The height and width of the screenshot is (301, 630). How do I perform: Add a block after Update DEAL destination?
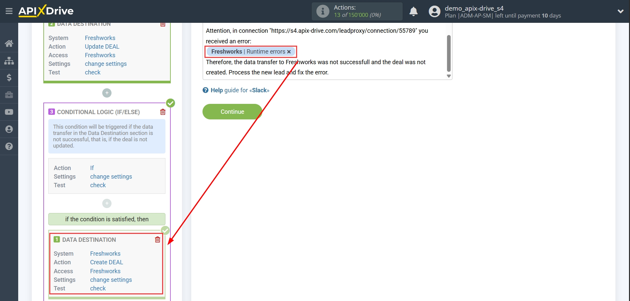click(107, 93)
